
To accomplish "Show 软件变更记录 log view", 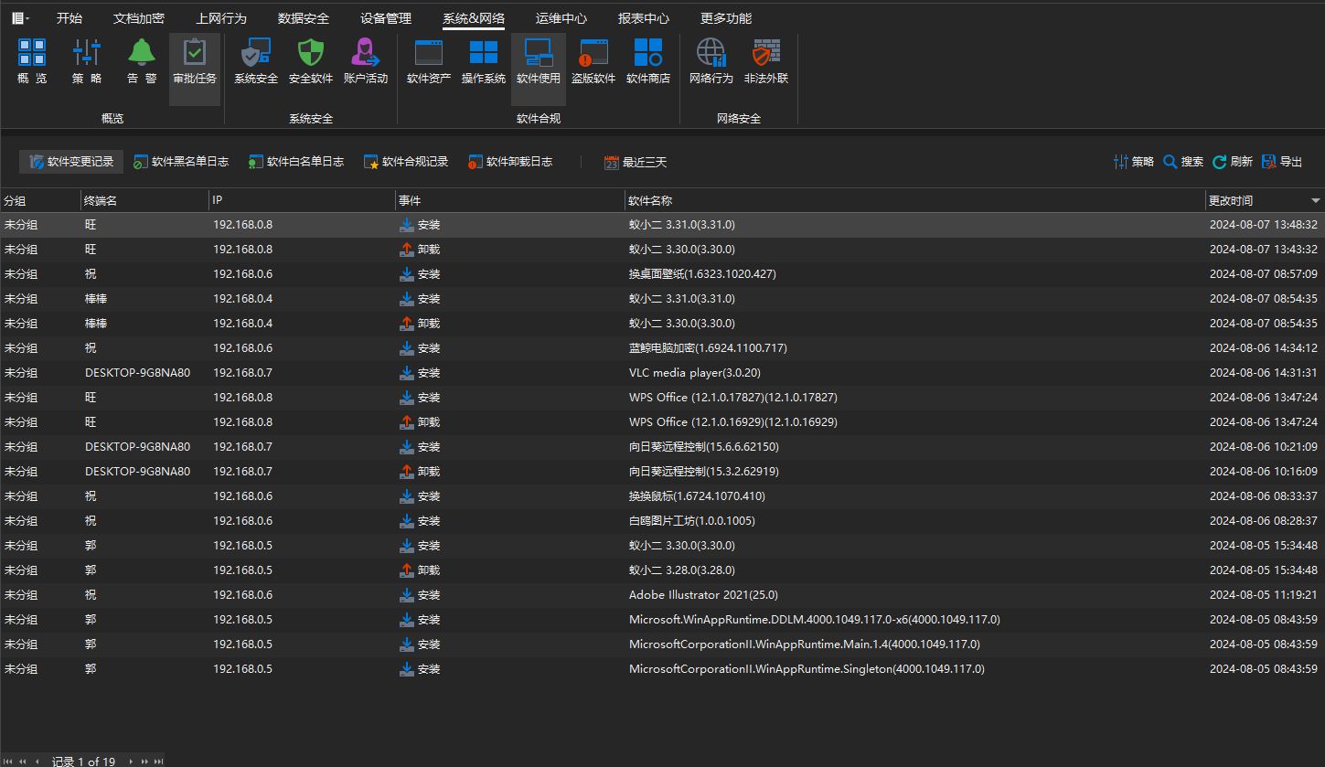I will [71, 162].
